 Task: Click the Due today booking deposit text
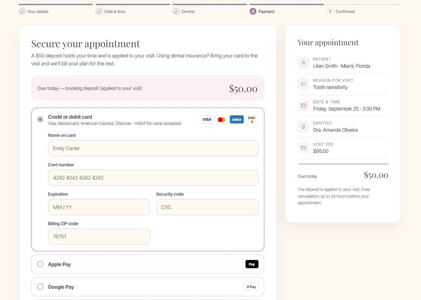pos(90,88)
